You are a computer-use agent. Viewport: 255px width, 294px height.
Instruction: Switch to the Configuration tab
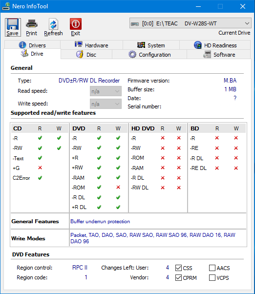point(149,55)
